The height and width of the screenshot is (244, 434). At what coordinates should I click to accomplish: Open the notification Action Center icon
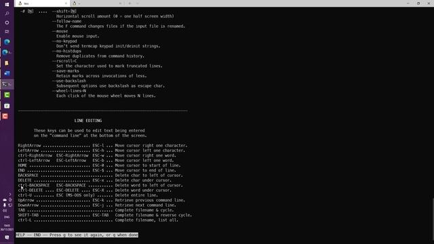click(7, 237)
